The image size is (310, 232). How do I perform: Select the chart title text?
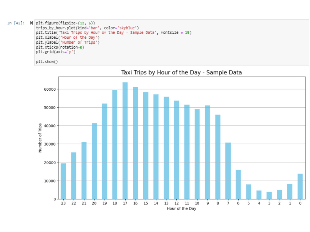point(181,72)
